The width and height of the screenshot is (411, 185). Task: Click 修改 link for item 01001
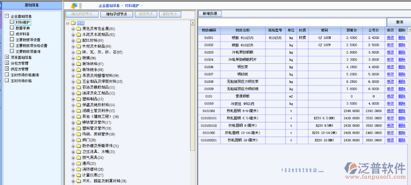(x=390, y=38)
